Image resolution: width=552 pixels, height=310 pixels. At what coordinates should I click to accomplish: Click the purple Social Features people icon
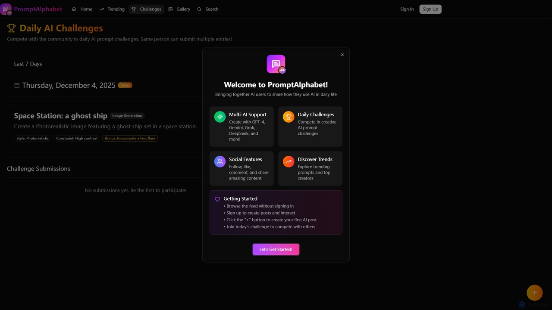(220, 161)
